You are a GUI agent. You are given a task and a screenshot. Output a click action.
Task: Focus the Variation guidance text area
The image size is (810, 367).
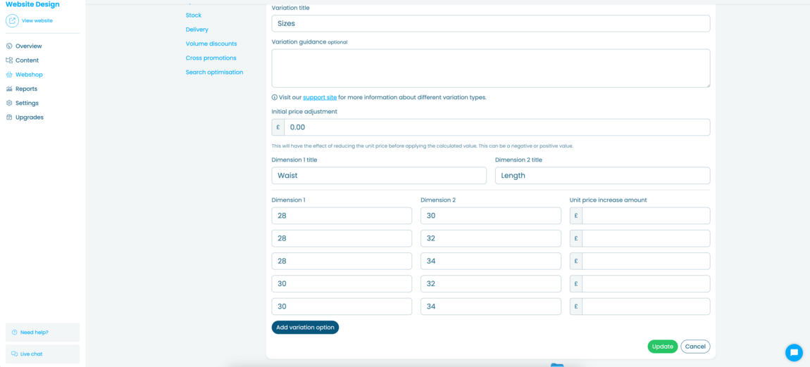click(x=490, y=68)
